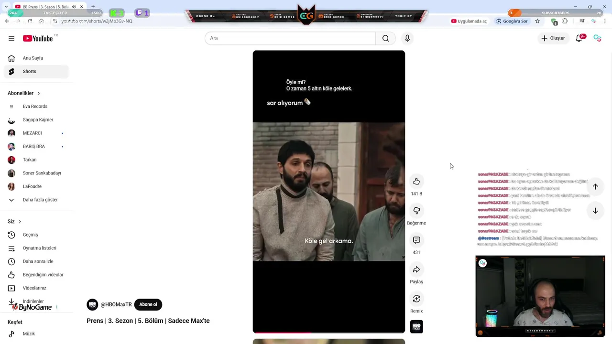
Task: Open the notifications bell
Action: [579, 38]
